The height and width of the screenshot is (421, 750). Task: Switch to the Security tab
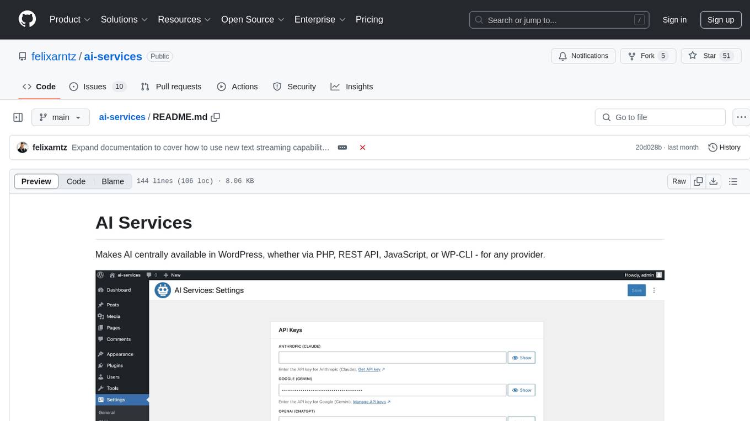(294, 87)
